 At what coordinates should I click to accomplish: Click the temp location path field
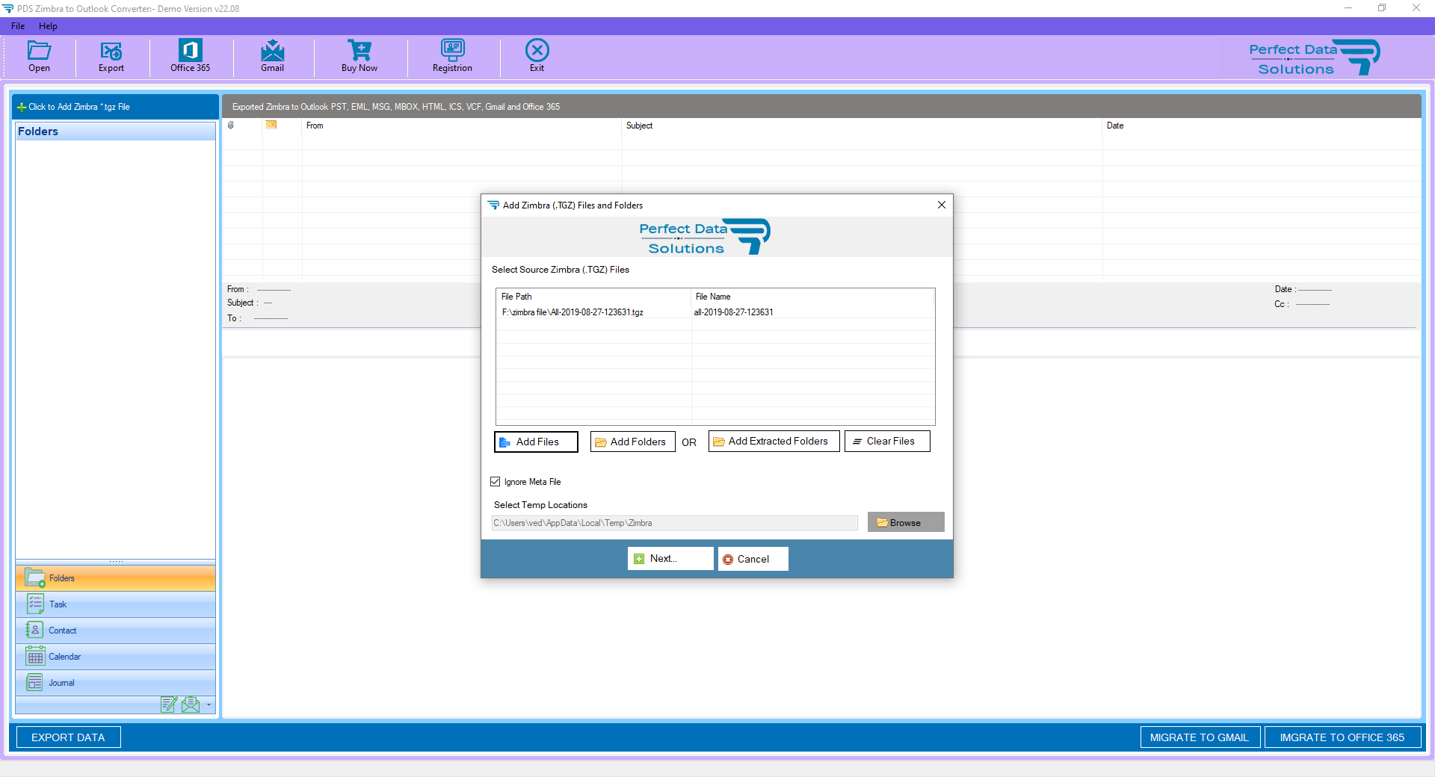[674, 523]
